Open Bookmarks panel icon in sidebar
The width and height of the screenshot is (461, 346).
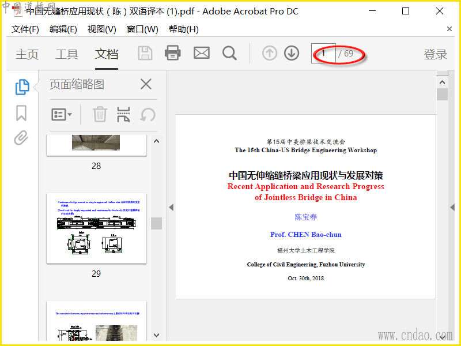[x=21, y=113]
